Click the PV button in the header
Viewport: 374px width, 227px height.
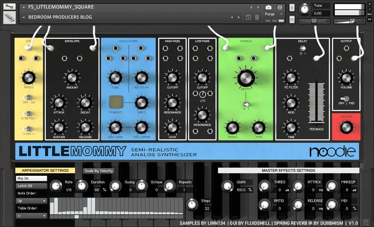pyautogui.click(x=370, y=19)
